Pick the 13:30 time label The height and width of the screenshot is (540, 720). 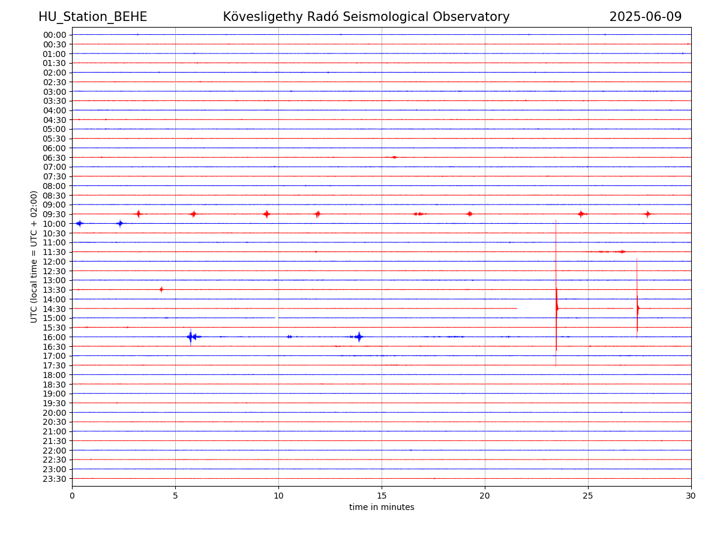[55, 290]
